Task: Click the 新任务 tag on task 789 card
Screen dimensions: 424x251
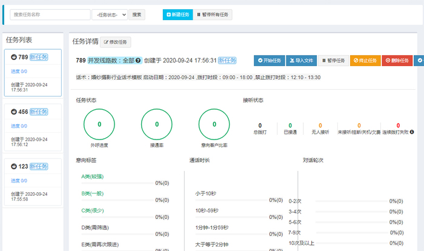Action: click(x=39, y=57)
